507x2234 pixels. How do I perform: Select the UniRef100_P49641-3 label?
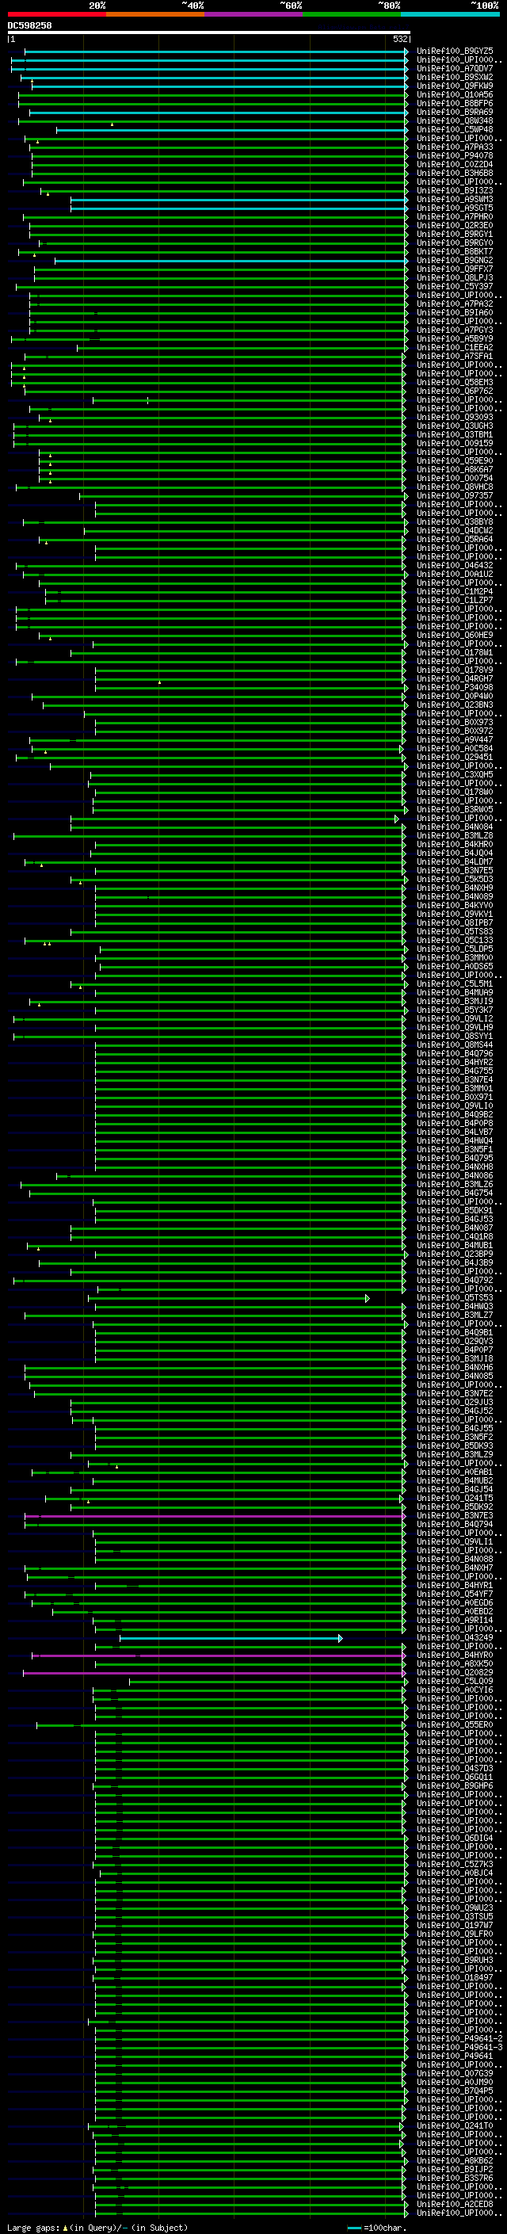coord(459,2047)
